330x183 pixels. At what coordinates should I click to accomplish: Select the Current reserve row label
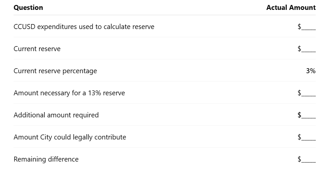[x=37, y=49]
